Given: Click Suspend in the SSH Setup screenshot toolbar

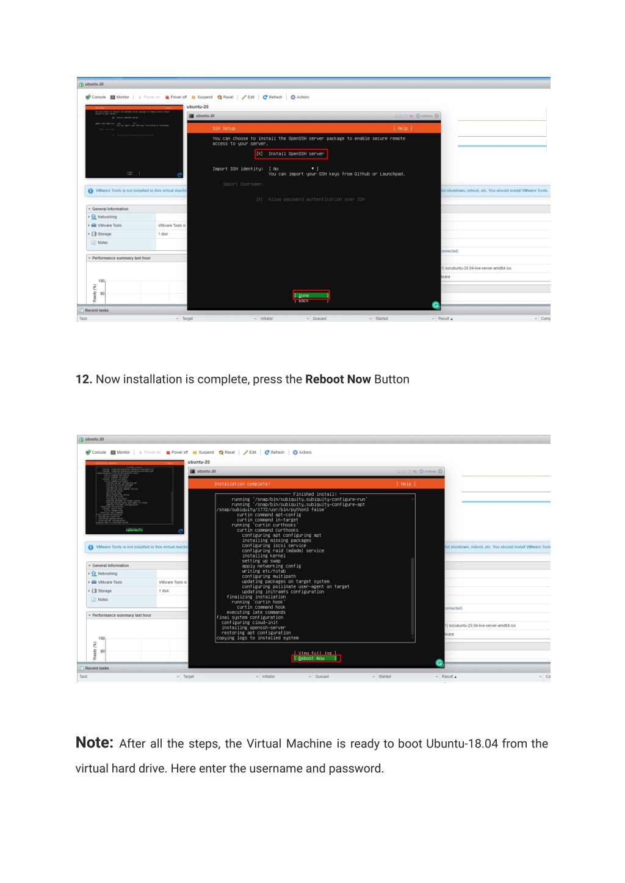Looking at the screenshot, I should pos(202,97).
